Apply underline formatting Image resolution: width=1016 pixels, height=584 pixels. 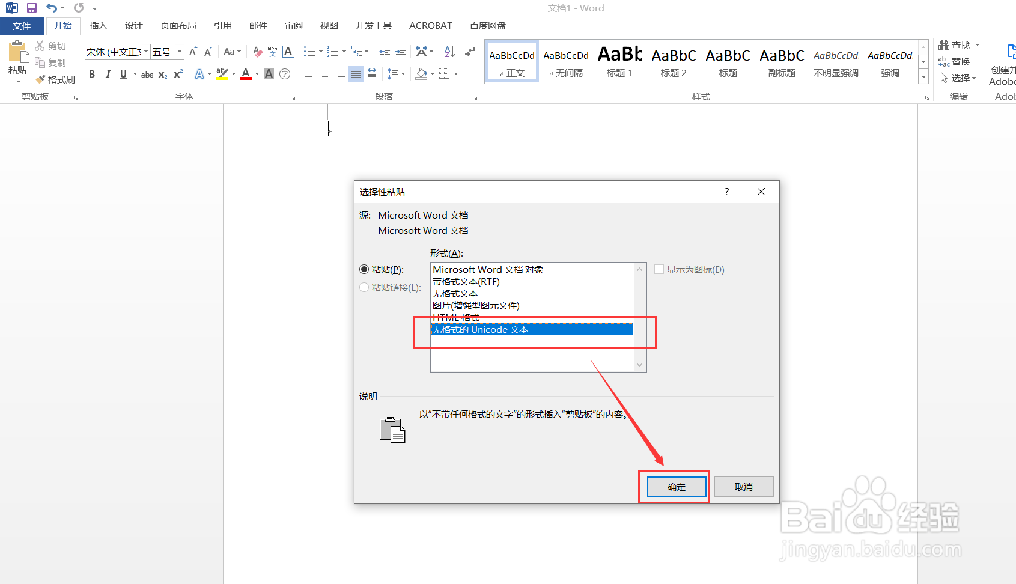tap(123, 74)
